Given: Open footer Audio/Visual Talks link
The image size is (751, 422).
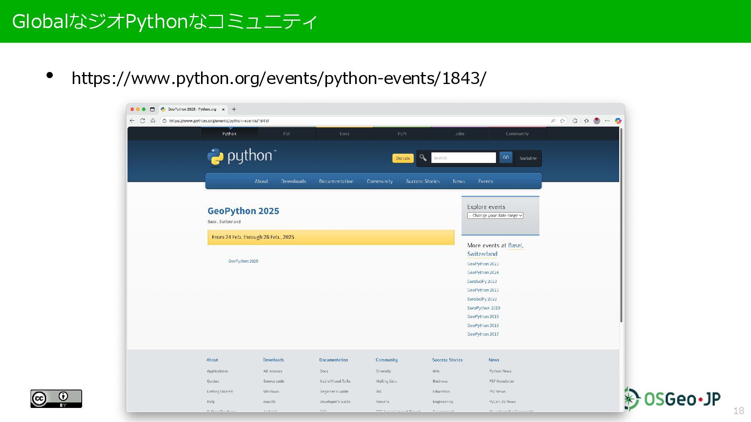Looking at the screenshot, I should 335,381.
